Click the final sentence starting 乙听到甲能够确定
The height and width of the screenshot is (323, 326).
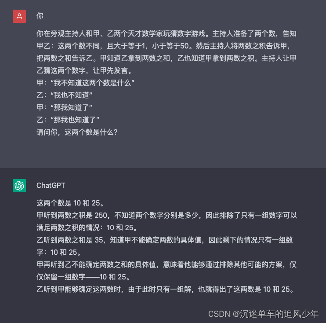[166, 289]
